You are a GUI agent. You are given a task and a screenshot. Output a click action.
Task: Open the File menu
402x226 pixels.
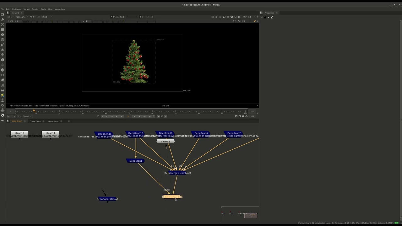coord(2,9)
